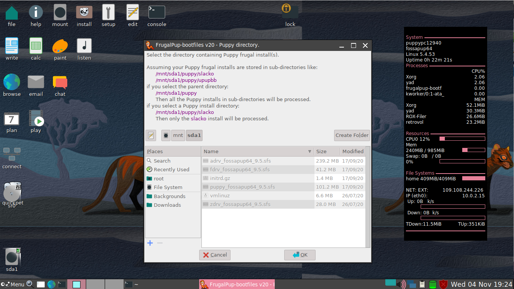Viewport: 514px width, 289px height.
Task: Select root in Places sidebar
Action: coord(173,178)
